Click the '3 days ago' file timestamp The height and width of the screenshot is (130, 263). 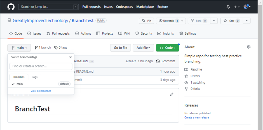point(168,80)
